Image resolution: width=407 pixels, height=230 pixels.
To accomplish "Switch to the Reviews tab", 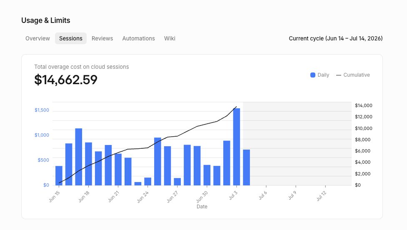I will point(102,38).
